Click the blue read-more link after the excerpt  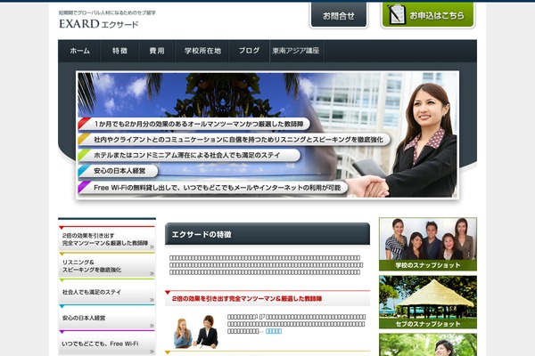(274, 331)
